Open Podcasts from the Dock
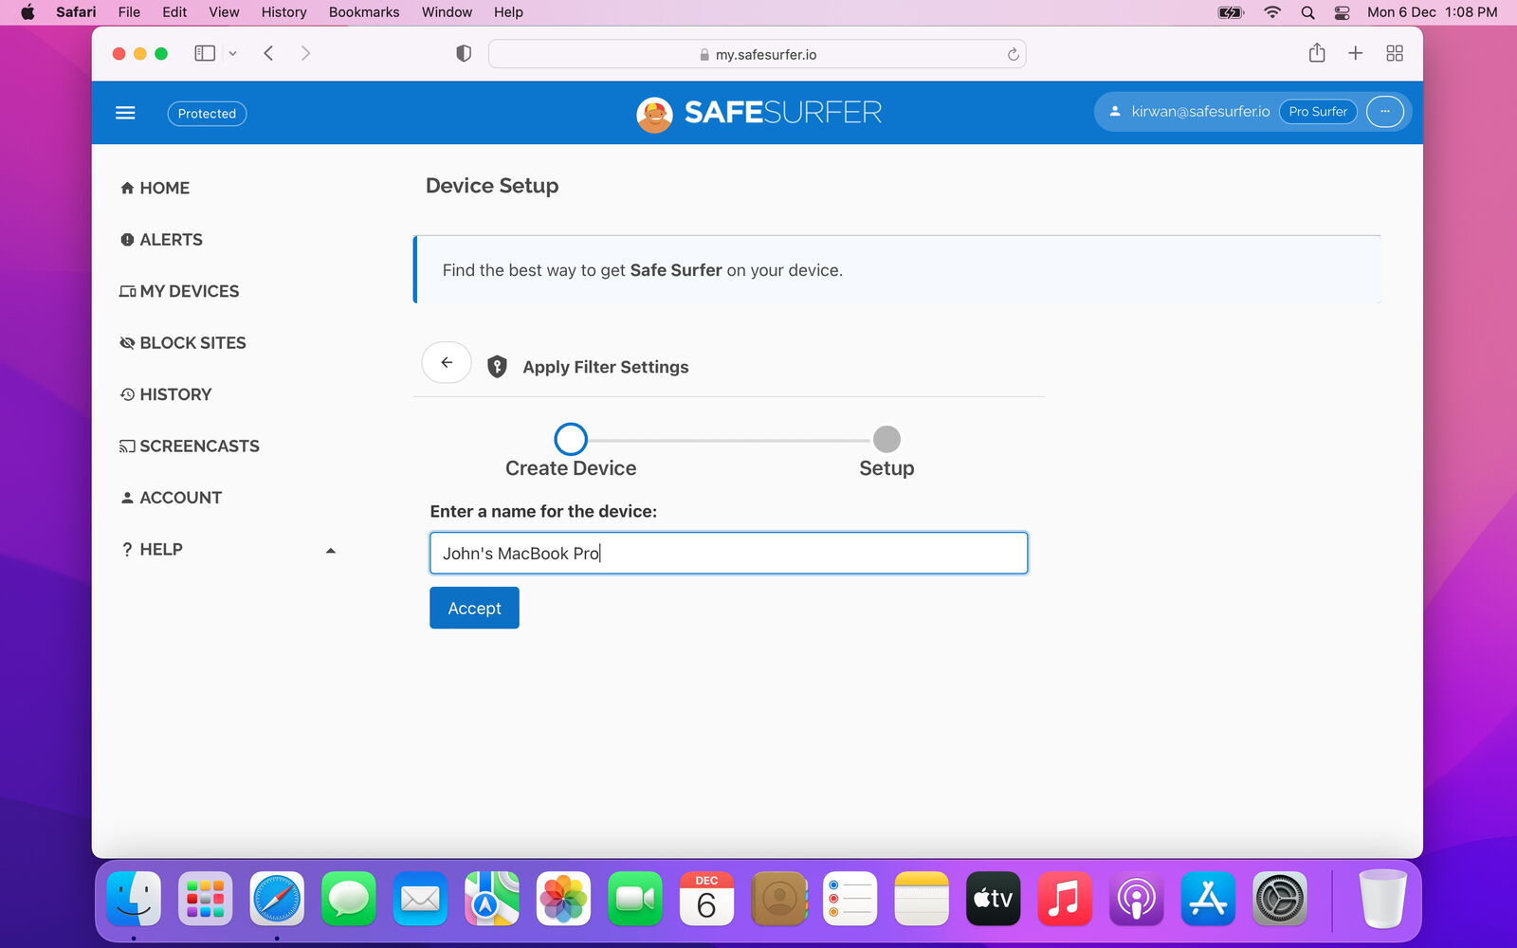Viewport: 1517px width, 948px height. 1136,898
